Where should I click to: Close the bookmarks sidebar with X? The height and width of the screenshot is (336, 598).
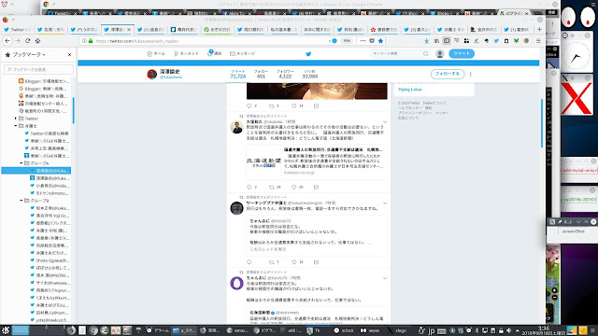(x=69, y=55)
